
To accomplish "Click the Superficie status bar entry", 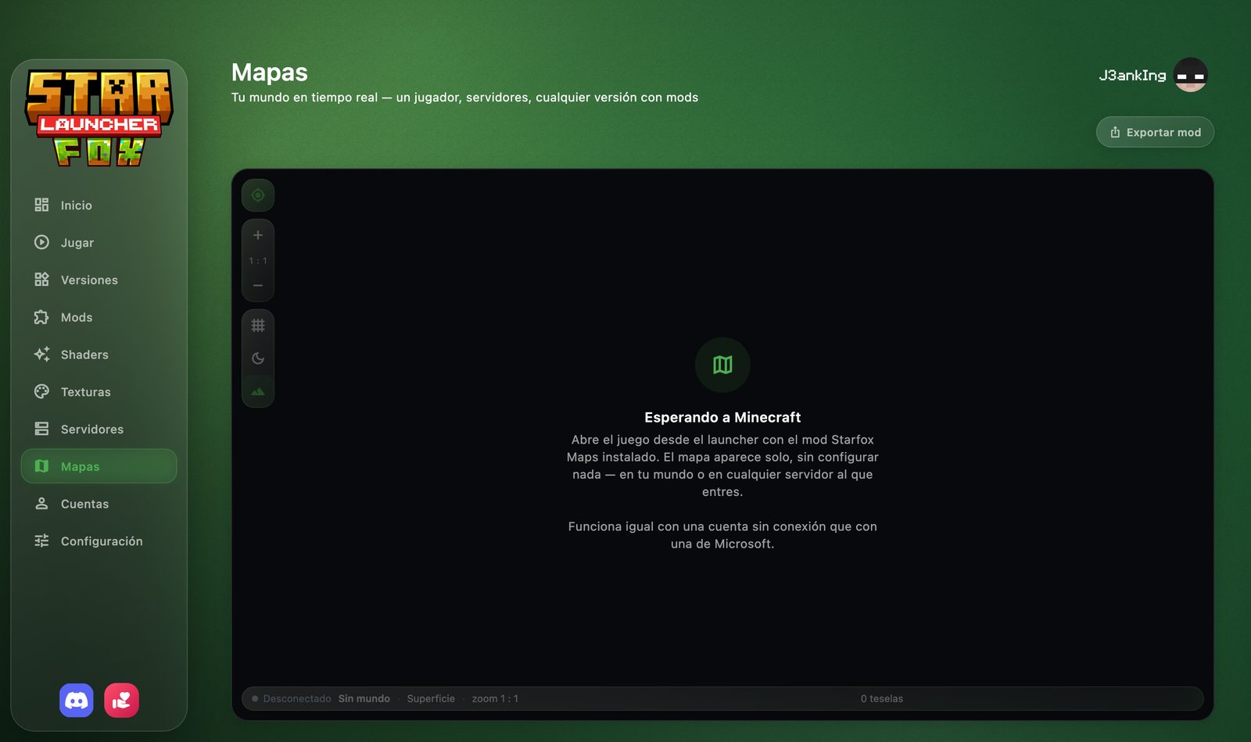I will 431,699.
